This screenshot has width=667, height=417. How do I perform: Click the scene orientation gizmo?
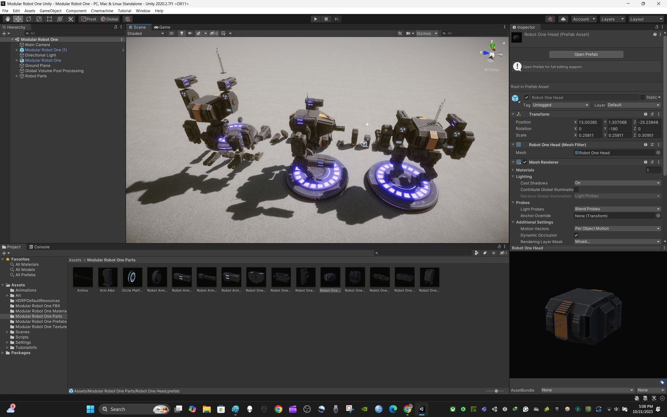point(492,53)
